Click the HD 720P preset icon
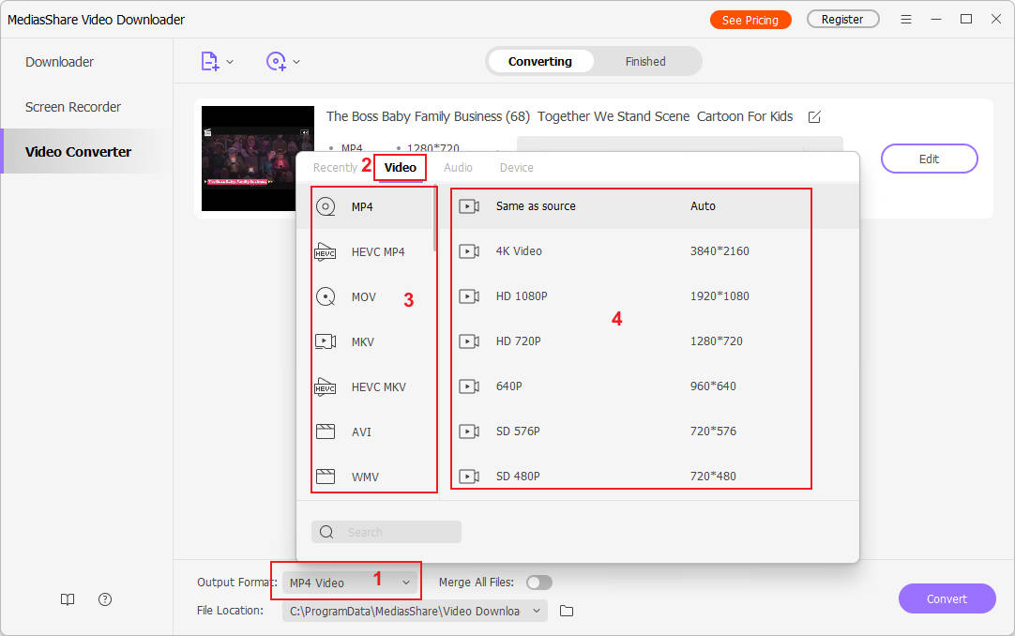 [469, 341]
